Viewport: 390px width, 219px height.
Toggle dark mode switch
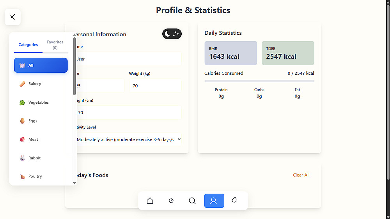(172, 34)
